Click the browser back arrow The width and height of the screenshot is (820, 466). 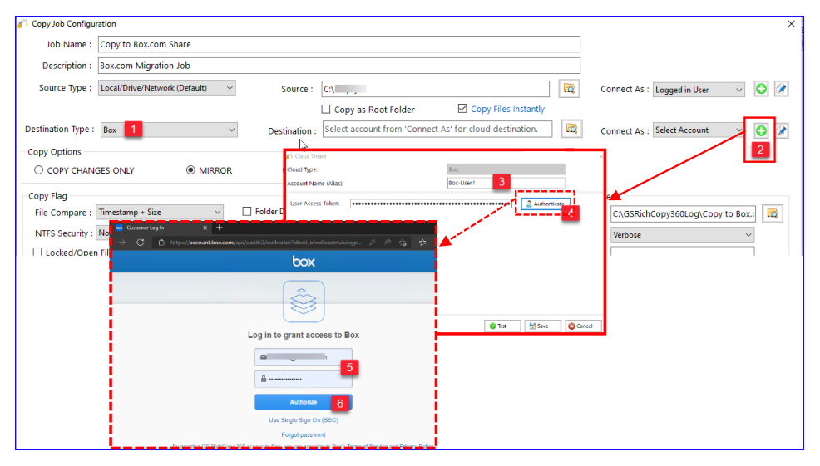tap(122, 243)
